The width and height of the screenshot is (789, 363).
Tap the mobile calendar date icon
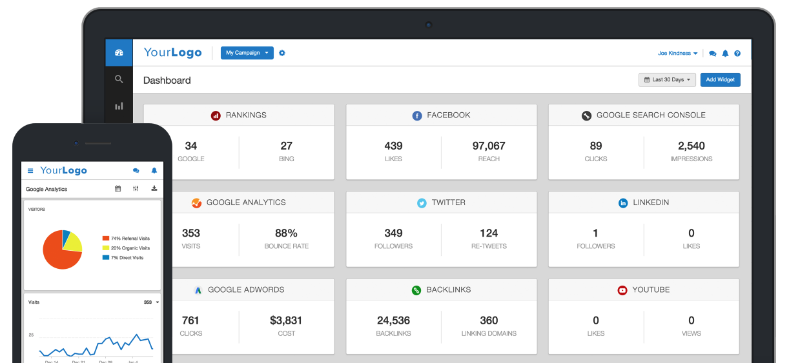[118, 189]
